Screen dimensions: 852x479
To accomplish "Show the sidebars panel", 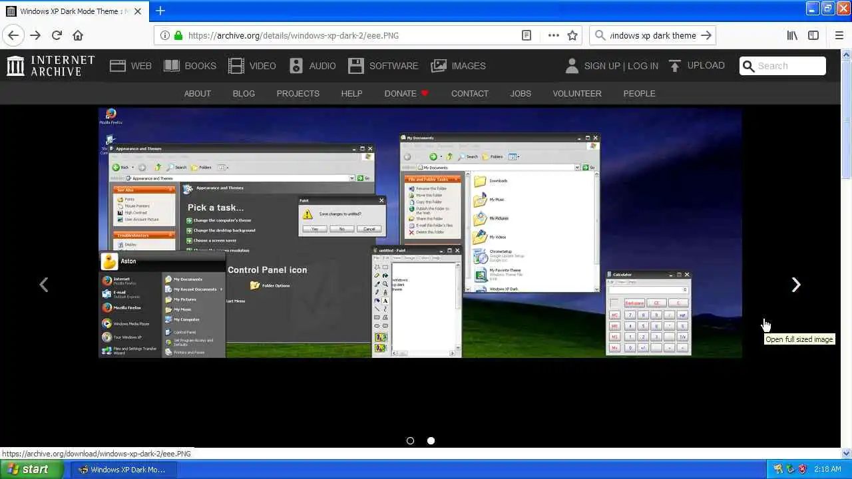I will 813,35.
